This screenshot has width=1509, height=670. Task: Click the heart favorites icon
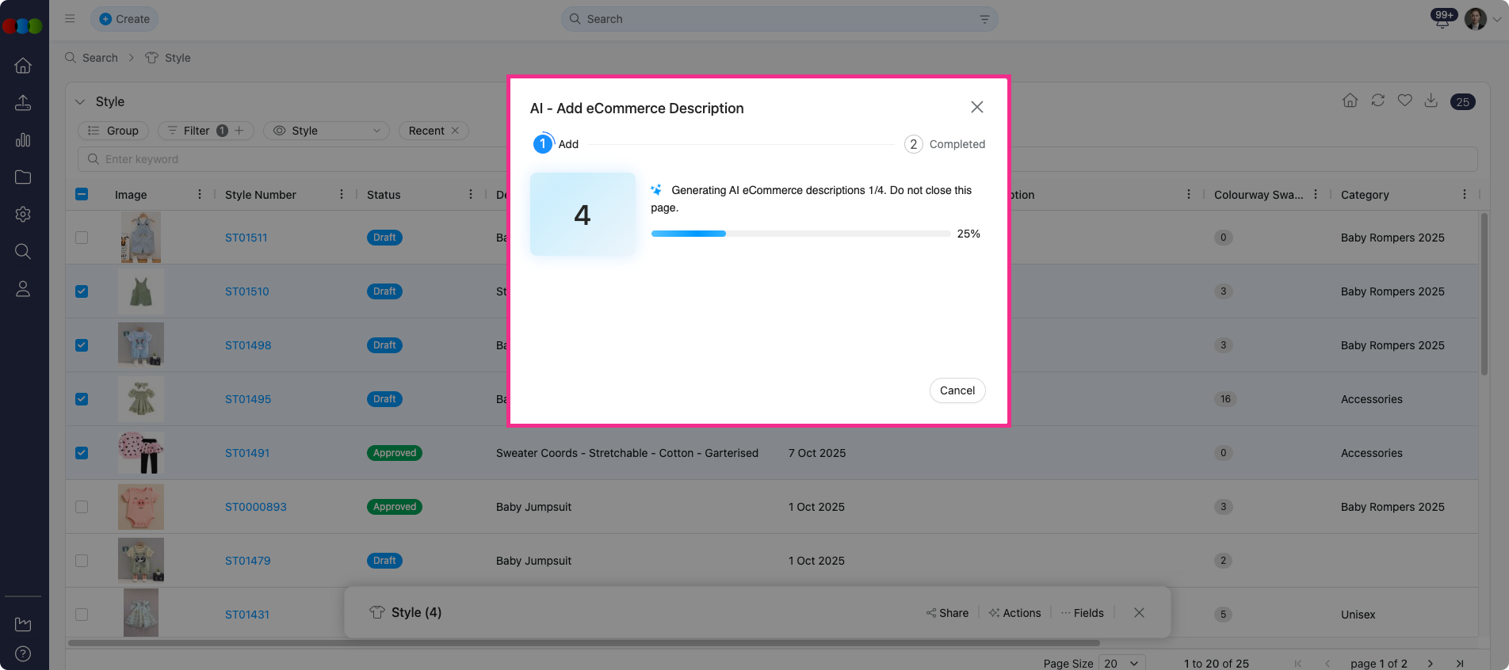1404,101
